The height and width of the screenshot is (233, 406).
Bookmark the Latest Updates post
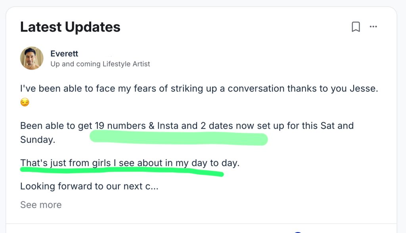[x=356, y=27]
